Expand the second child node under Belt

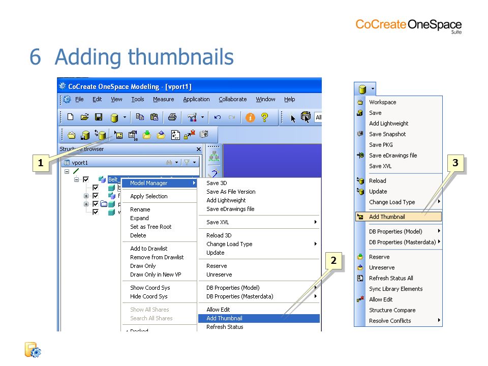click(86, 196)
